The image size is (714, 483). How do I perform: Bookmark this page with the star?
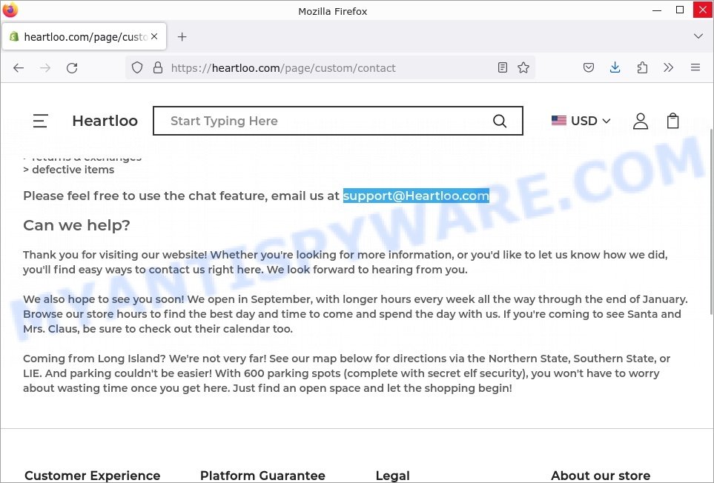coord(523,67)
